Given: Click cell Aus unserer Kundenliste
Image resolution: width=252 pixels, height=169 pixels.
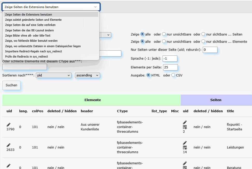Looking at the screenshot, I should coord(90,127).
